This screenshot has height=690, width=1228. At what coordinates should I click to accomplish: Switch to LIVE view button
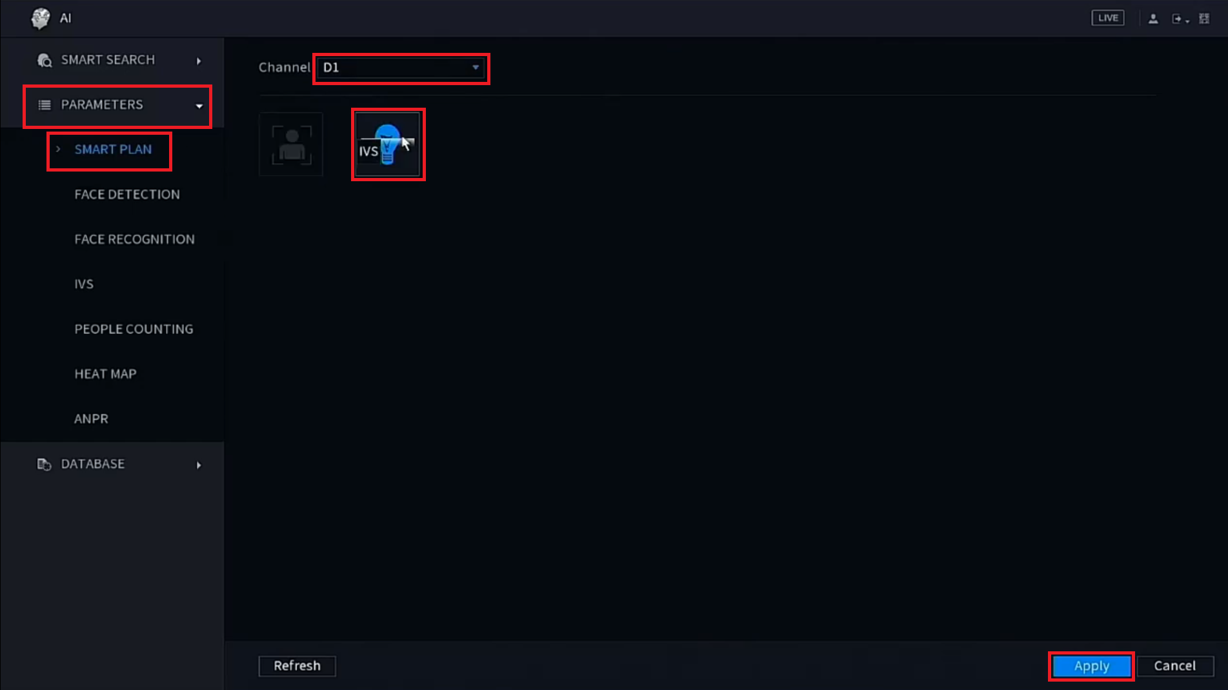tap(1107, 18)
